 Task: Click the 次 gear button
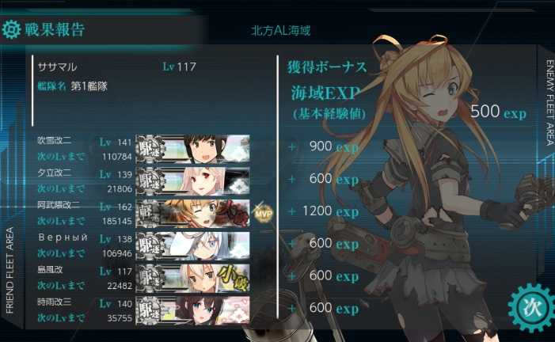(x=530, y=307)
